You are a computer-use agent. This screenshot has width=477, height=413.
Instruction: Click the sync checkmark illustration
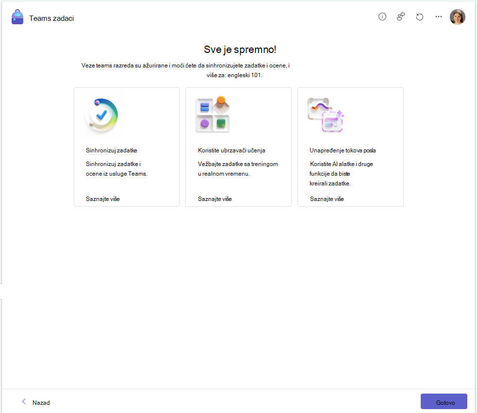(101, 115)
